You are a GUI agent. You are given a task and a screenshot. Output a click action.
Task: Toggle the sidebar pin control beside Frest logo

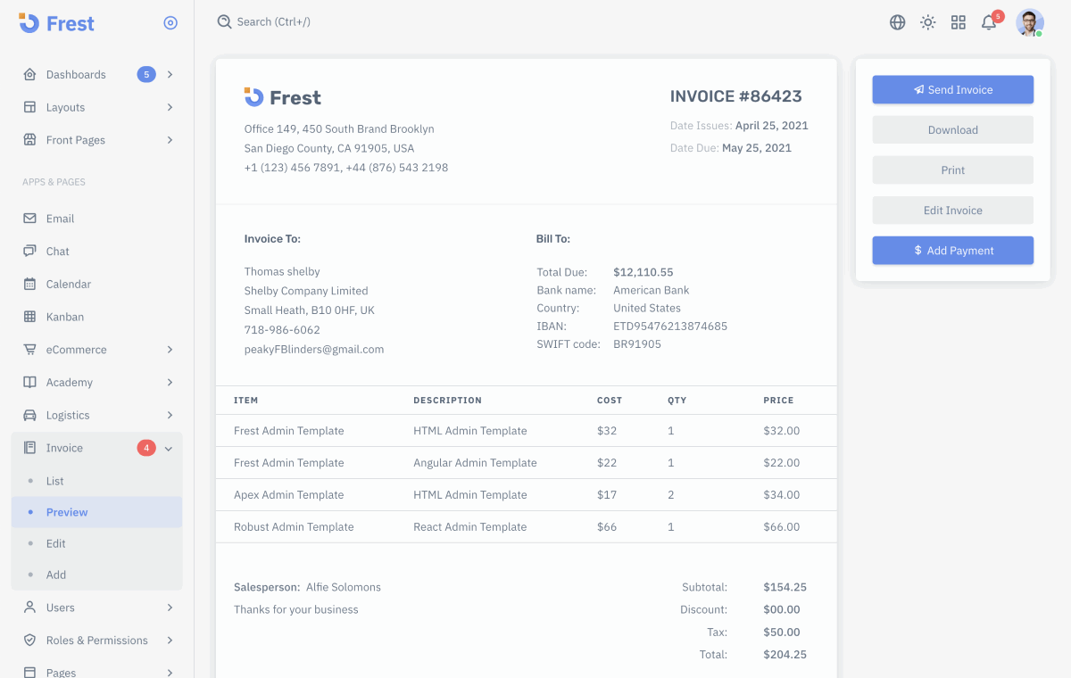coord(170,22)
